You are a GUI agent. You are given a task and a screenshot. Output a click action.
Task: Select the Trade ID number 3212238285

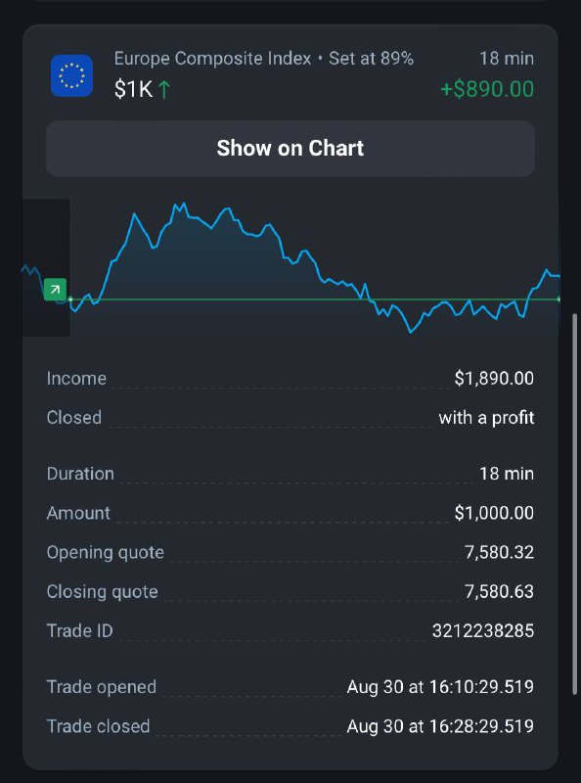(x=483, y=630)
